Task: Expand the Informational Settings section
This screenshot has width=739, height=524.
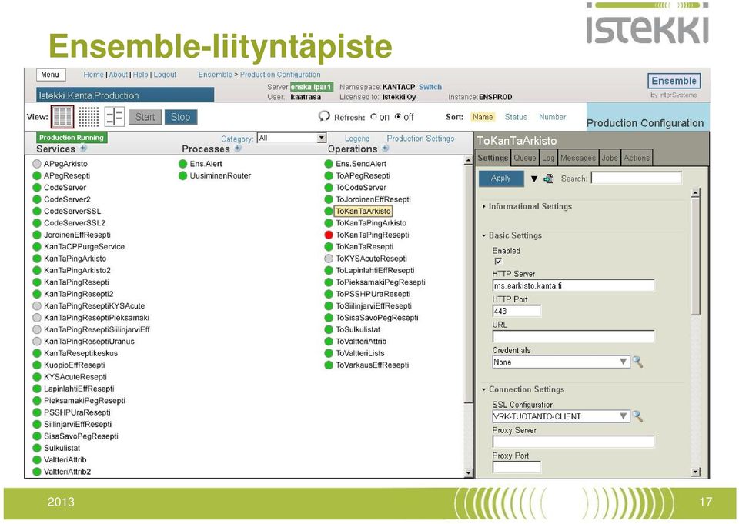Action: click(x=527, y=206)
